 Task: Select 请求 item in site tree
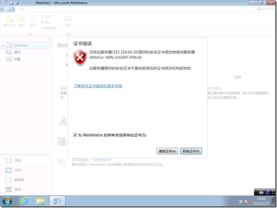pos(17,52)
